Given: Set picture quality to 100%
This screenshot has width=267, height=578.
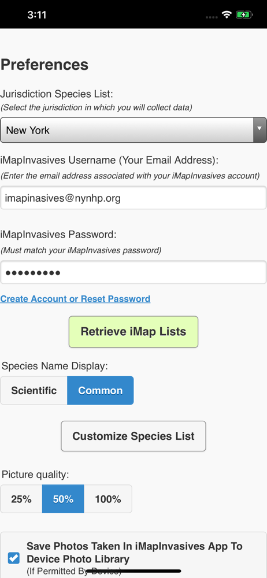Looking at the screenshot, I should tap(107, 499).
